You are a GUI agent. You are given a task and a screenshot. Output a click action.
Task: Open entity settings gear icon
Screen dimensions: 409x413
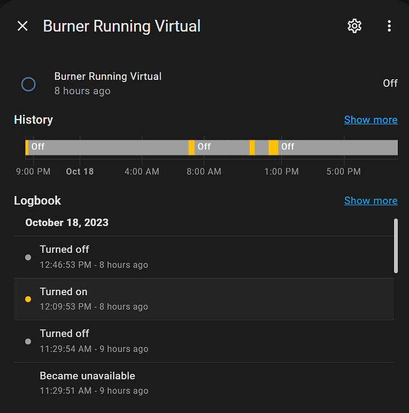354,26
